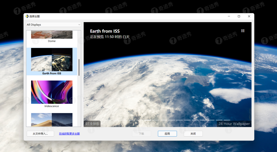Image resolution: width=277 pixels, height=152 pixels.
Task: Click the 关闭 button
Action: [193, 134]
